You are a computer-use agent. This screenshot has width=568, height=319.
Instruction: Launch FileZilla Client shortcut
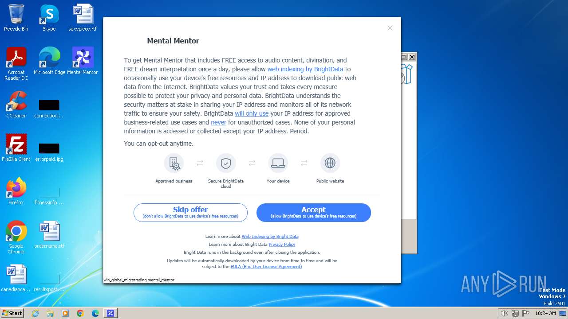pos(16,148)
